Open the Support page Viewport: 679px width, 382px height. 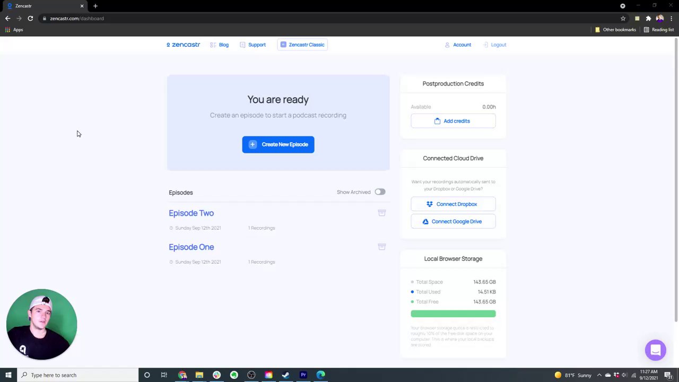253,45
